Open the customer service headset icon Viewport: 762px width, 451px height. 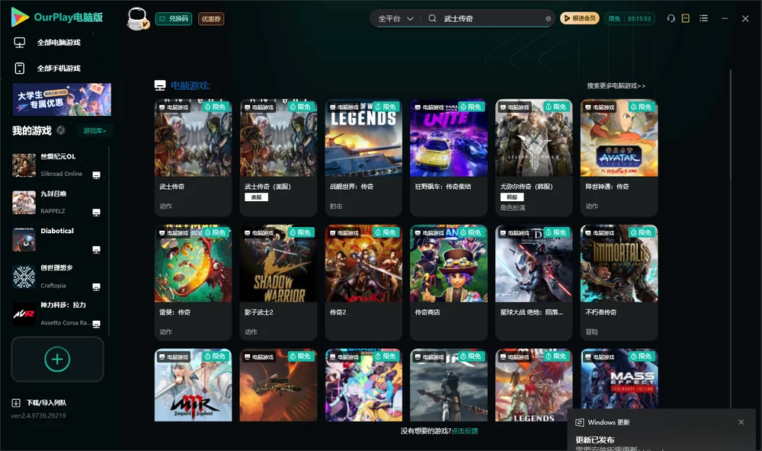[x=671, y=18]
